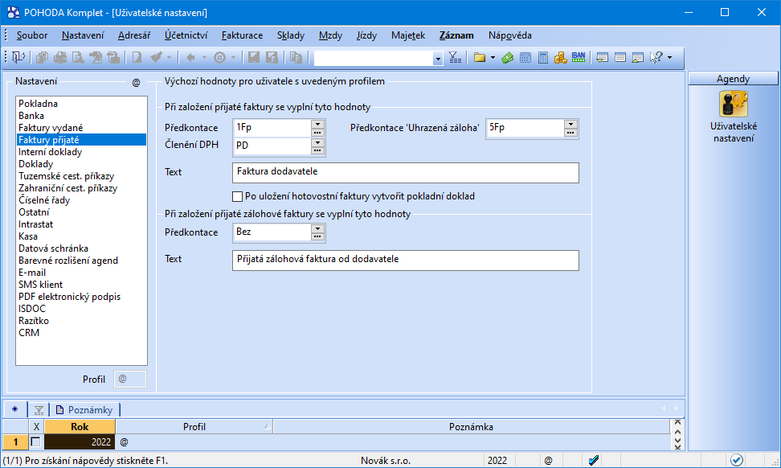
Task: Click the circled checkmark status bar icon
Action: coord(737,460)
